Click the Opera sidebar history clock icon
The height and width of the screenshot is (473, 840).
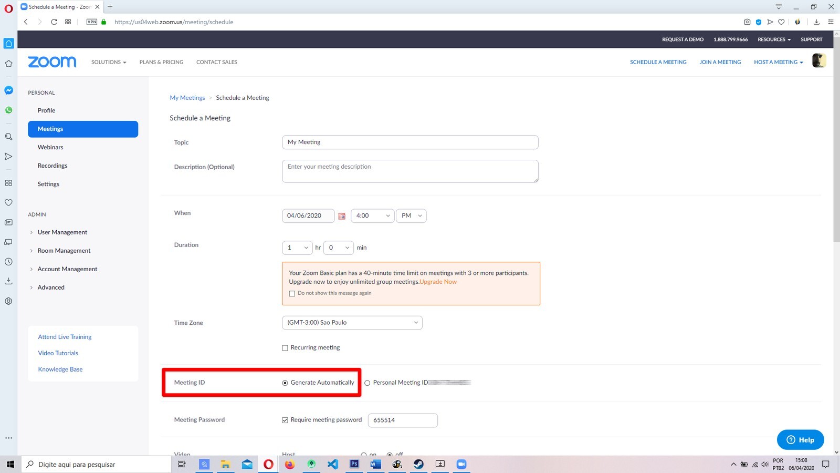[x=8, y=262]
